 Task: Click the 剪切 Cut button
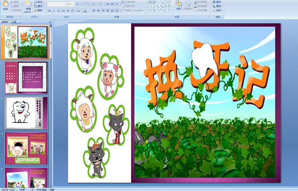15,2
